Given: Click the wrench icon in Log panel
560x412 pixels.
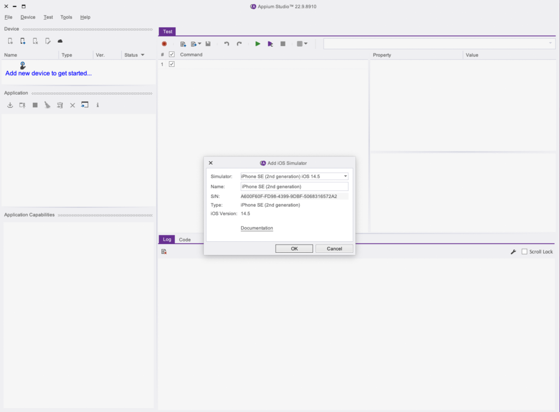Looking at the screenshot, I should pyautogui.click(x=513, y=252).
